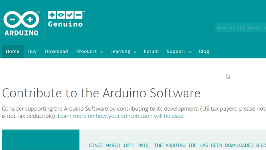
Task: Open the Home tab
Action: tap(13, 51)
